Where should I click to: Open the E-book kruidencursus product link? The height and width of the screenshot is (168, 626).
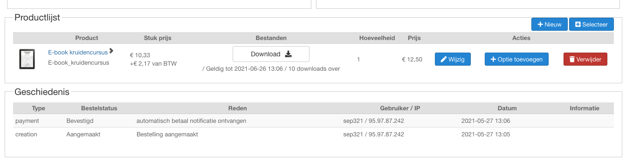tap(78, 52)
